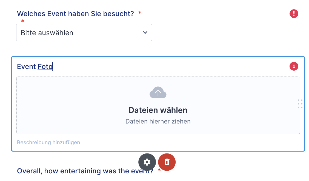Click the "Dateien wählen" upload button
The image size is (309, 181).
[x=158, y=110]
